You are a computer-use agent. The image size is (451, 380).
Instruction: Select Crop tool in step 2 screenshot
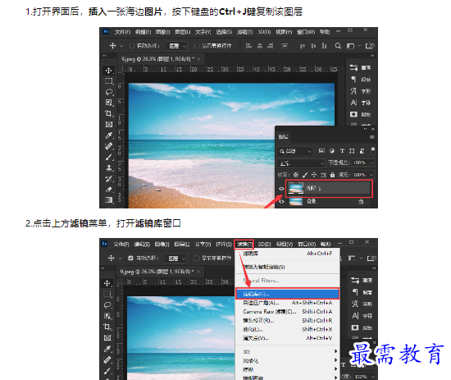107,327
